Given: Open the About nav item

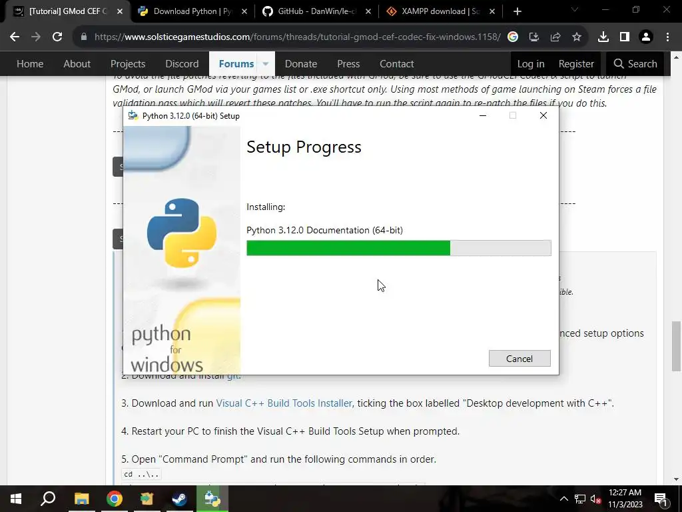Looking at the screenshot, I should 77,64.
